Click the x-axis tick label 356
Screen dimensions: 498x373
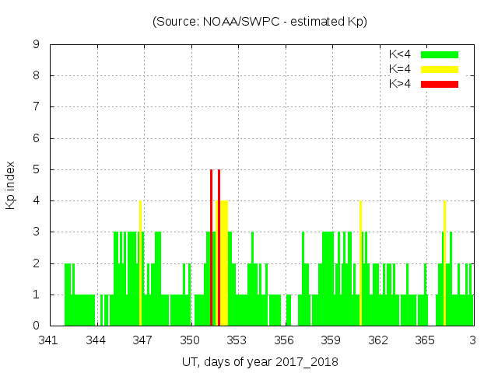click(x=284, y=340)
